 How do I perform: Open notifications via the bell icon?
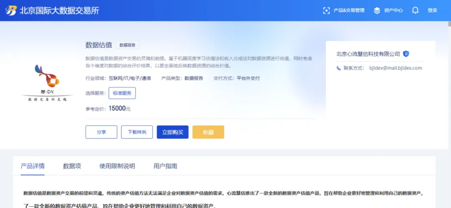click(x=415, y=11)
